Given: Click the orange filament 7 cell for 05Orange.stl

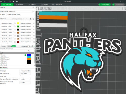Looking at the screenshot, I should [29, 59].
